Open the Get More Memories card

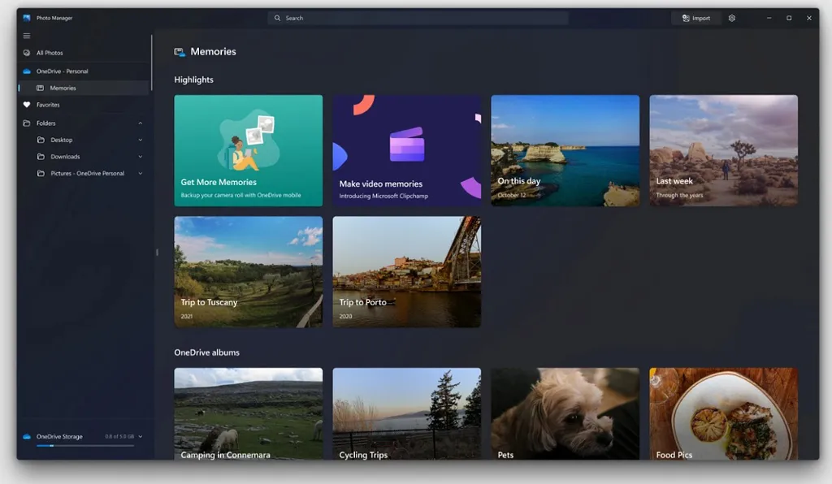(x=249, y=150)
